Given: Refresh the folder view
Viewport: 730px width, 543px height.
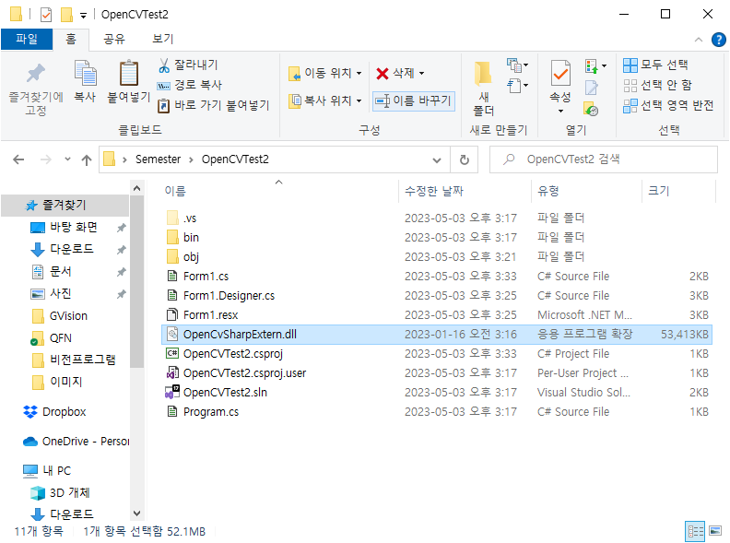Looking at the screenshot, I should click(465, 159).
